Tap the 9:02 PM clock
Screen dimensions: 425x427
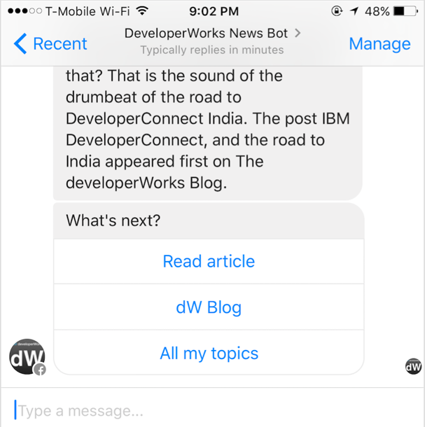pos(214,11)
